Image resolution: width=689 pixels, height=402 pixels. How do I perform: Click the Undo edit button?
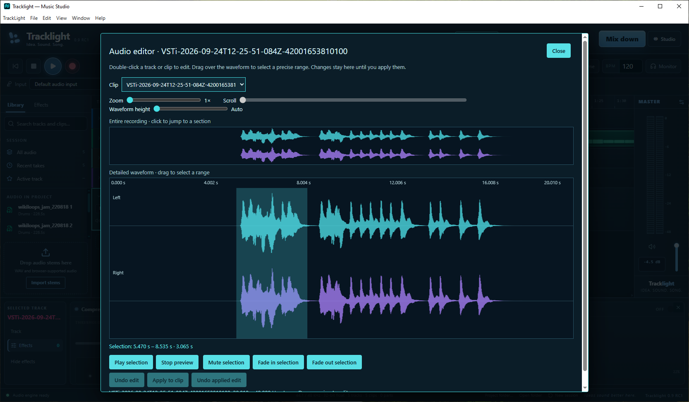[x=127, y=380]
